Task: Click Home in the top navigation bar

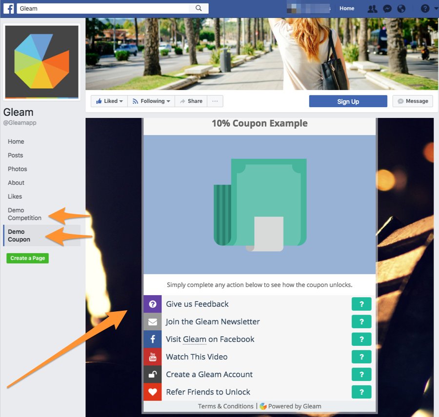Action: (347, 8)
